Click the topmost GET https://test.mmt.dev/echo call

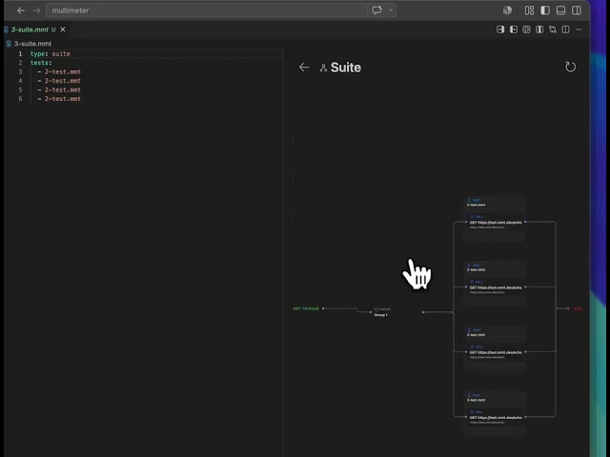[496, 223]
